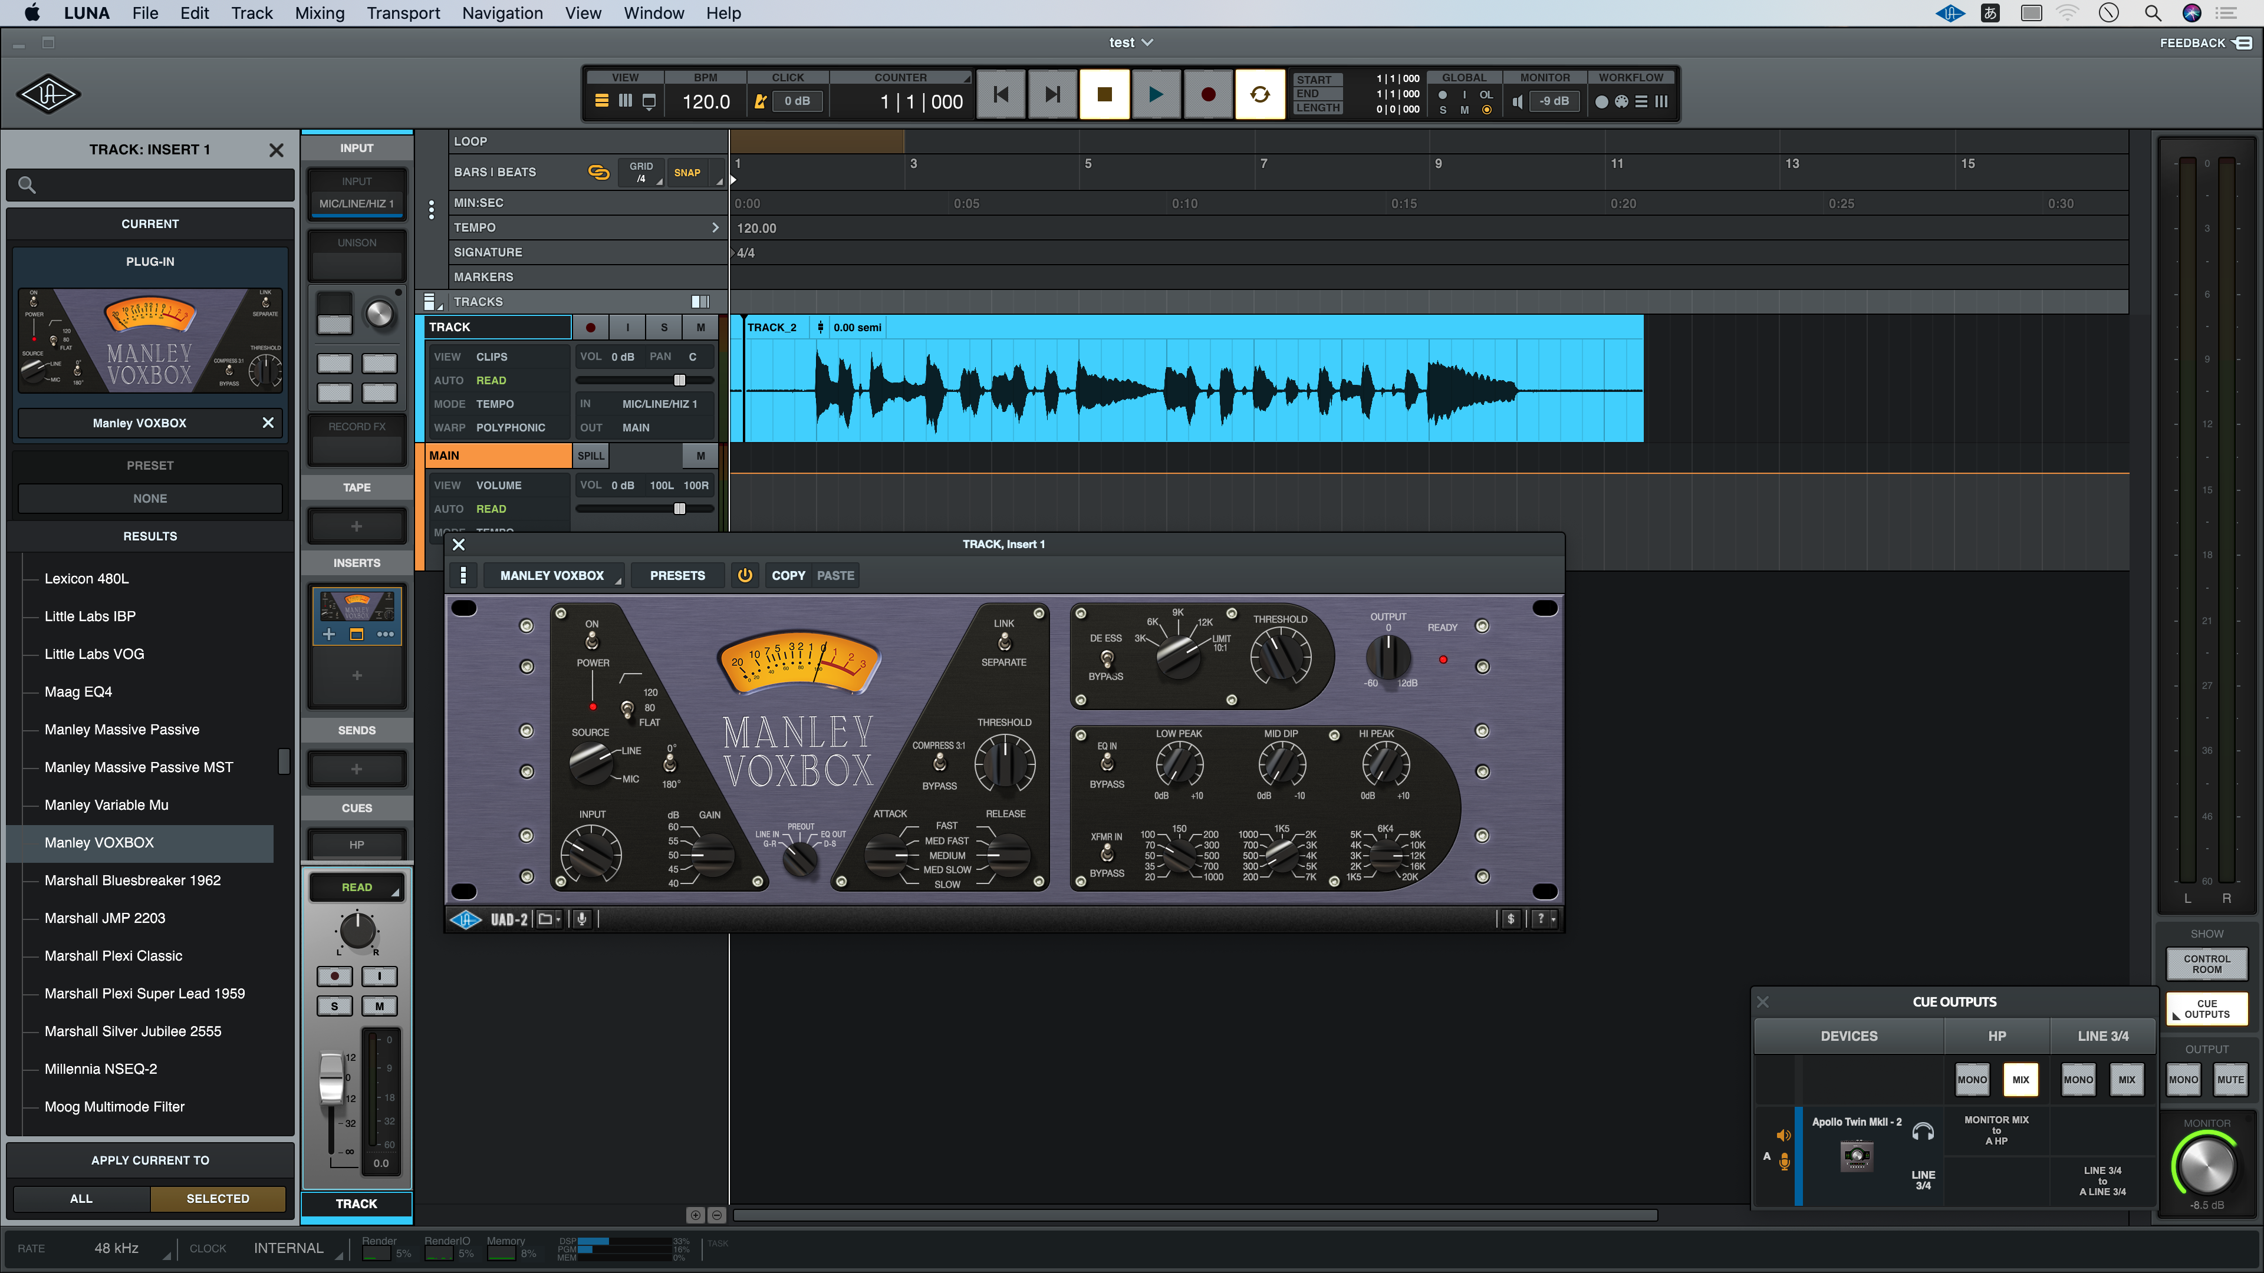Click the speaker icon in the Cue Outputs device row
Viewport: 2264px width, 1273px height.
[1783, 1135]
